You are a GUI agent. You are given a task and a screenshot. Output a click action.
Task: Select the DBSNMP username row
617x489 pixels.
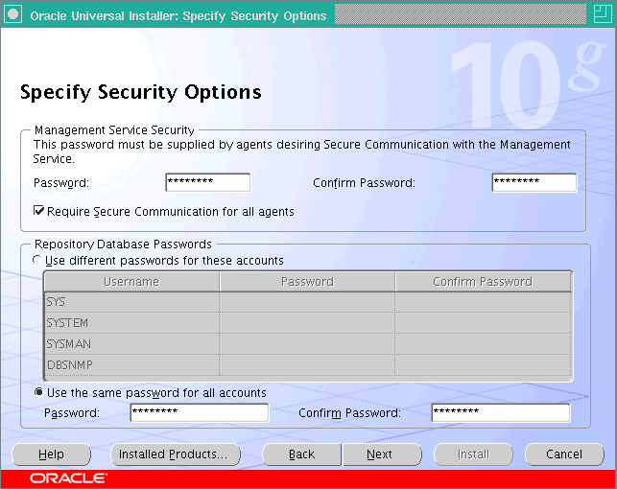click(x=131, y=364)
